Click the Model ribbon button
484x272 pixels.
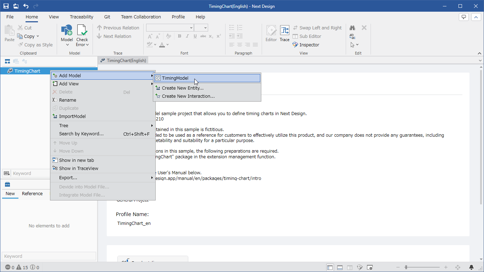[67, 35]
